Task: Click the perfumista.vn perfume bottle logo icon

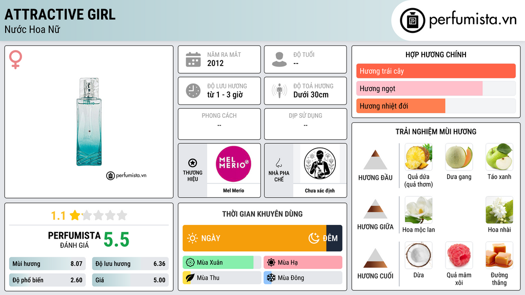Action: 412,20
